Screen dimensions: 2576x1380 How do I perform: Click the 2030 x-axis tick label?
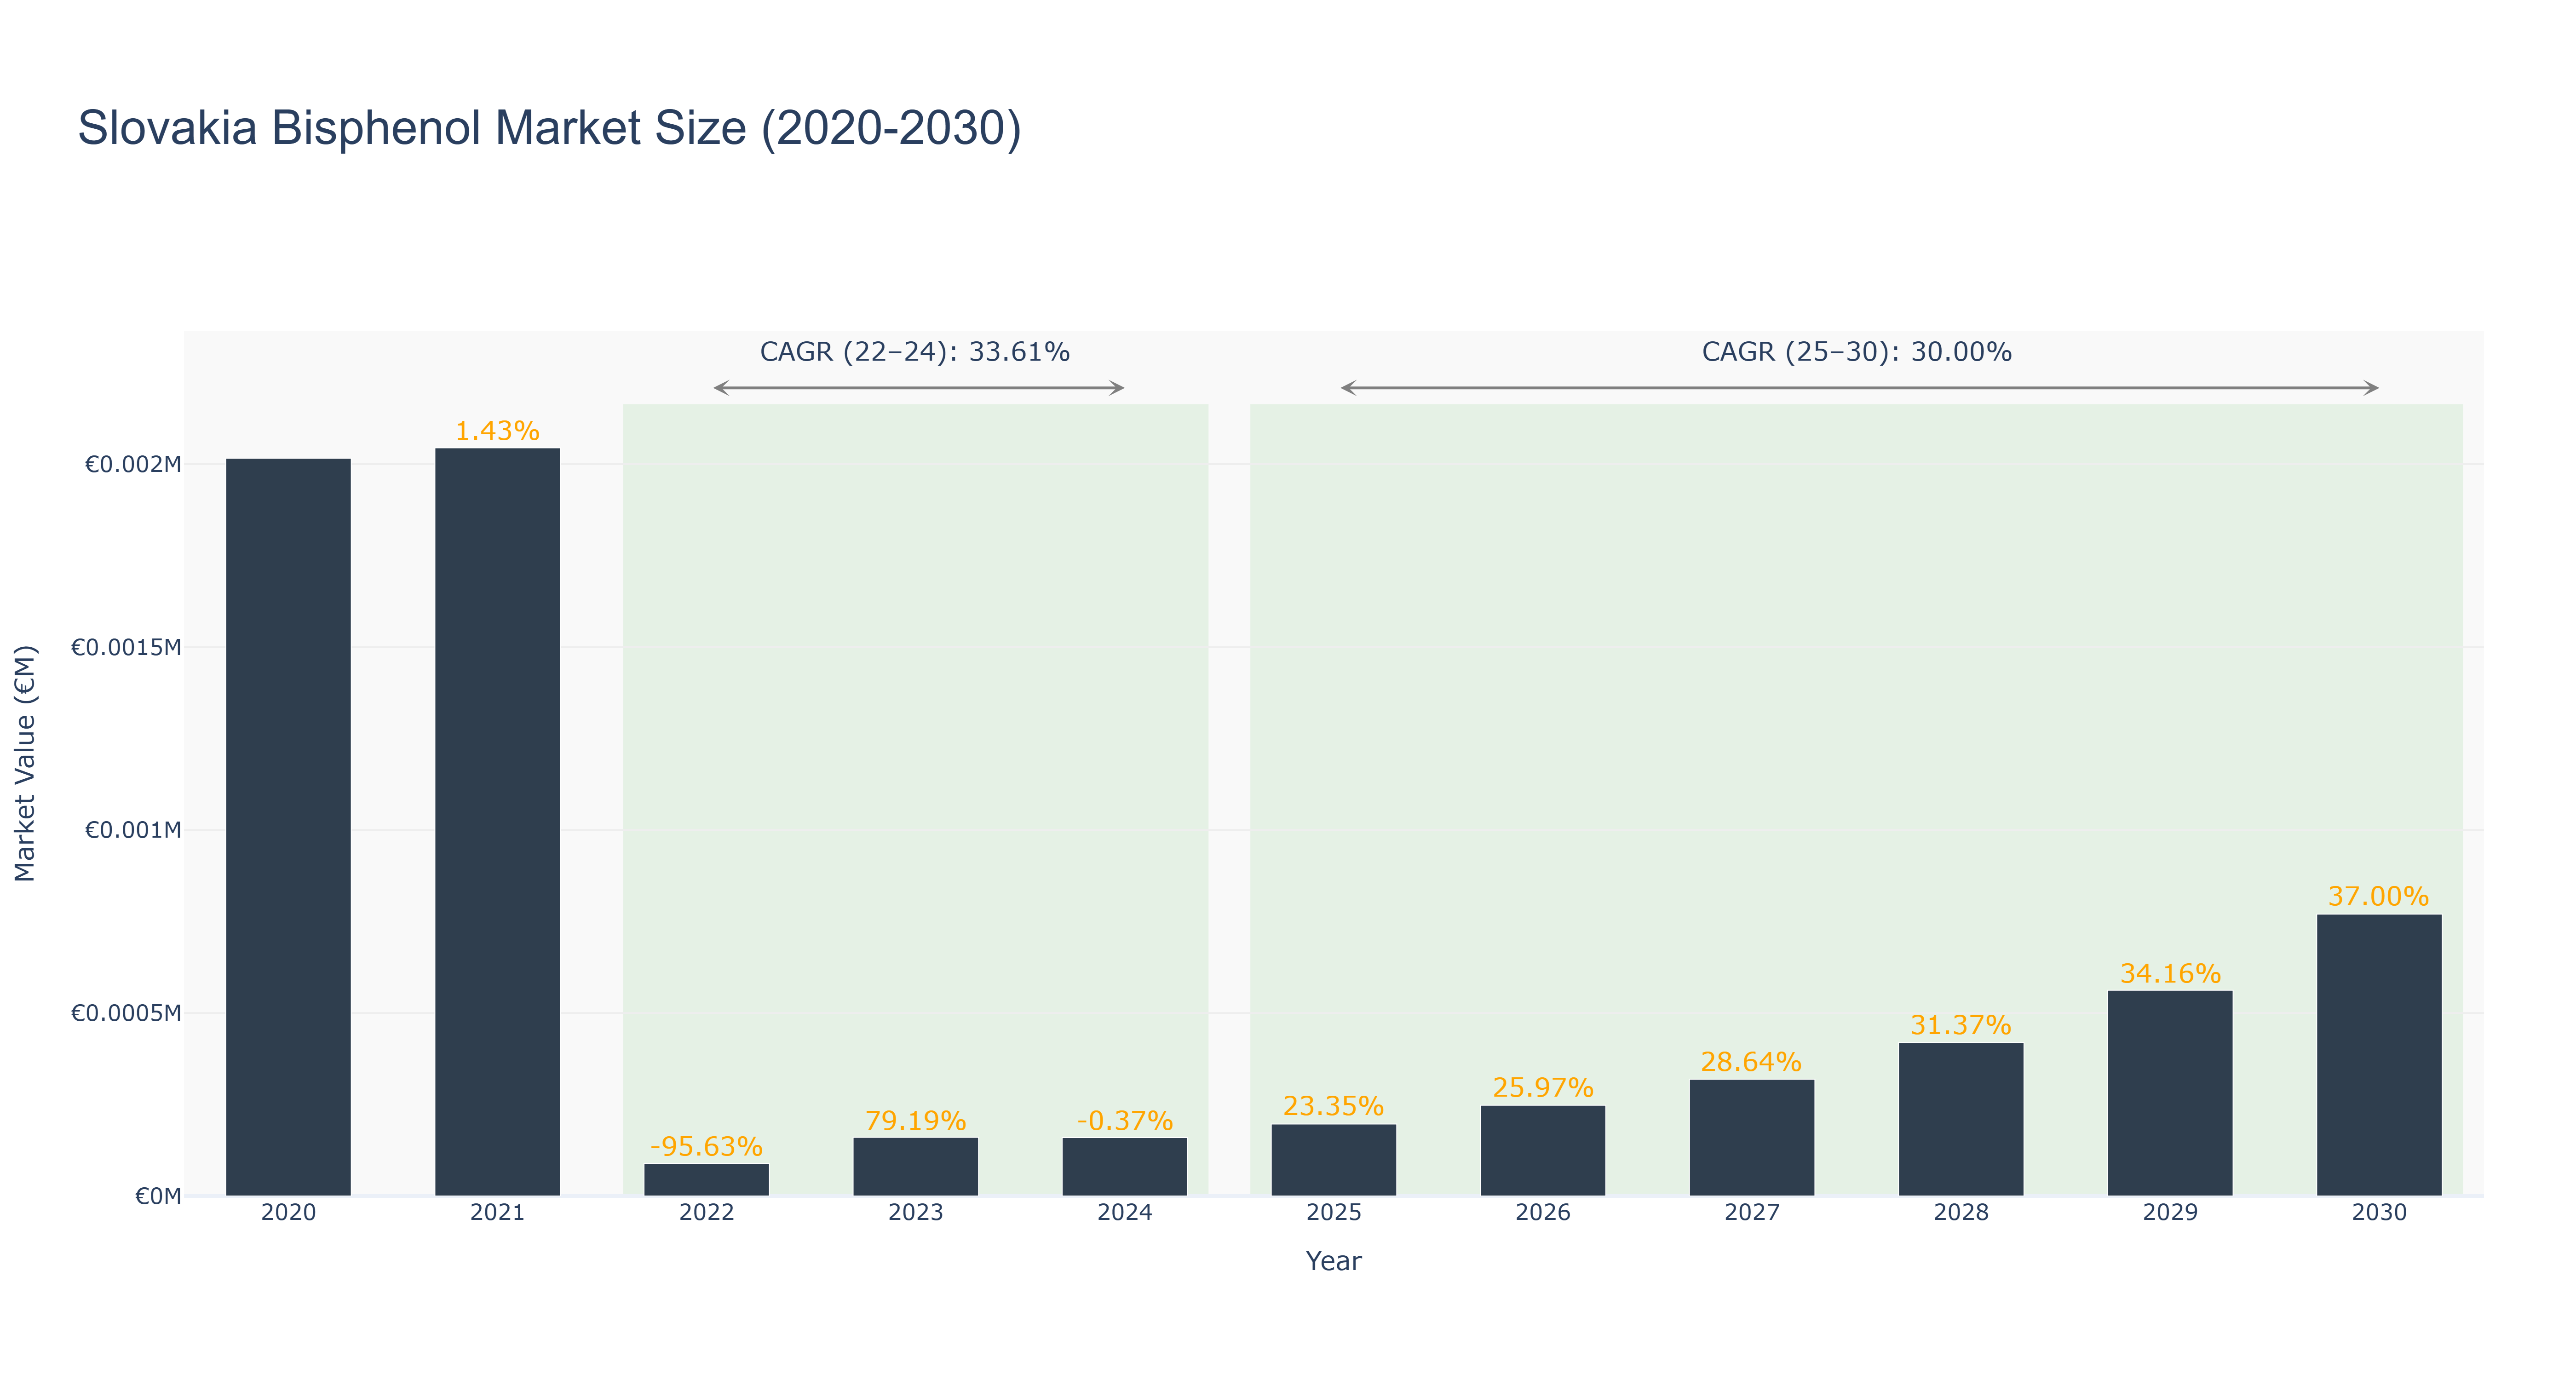[x=2378, y=1212]
